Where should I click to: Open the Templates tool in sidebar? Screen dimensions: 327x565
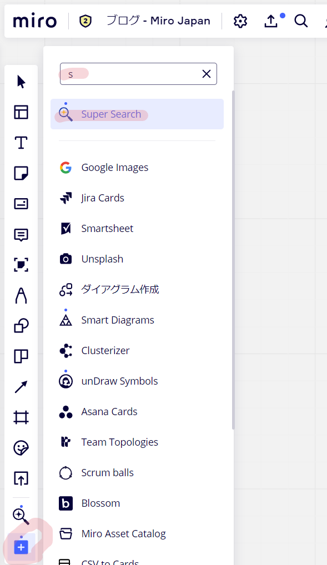tap(21, 112)
